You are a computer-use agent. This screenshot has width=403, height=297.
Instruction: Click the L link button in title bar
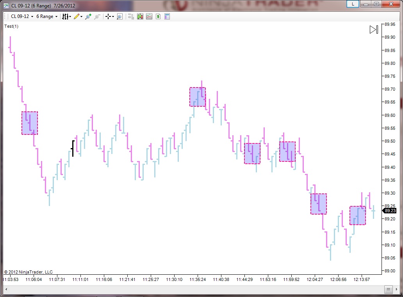tap(353, 4)
